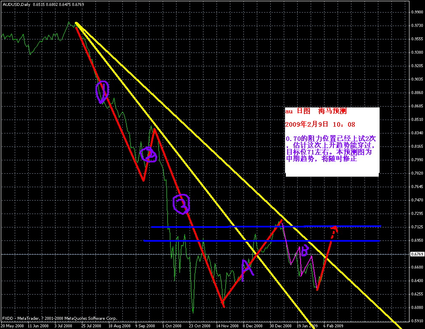The width and height of the screenshot is (425, 329).
Task: Select the 0.9730 price level label
Action: [417, 26]
